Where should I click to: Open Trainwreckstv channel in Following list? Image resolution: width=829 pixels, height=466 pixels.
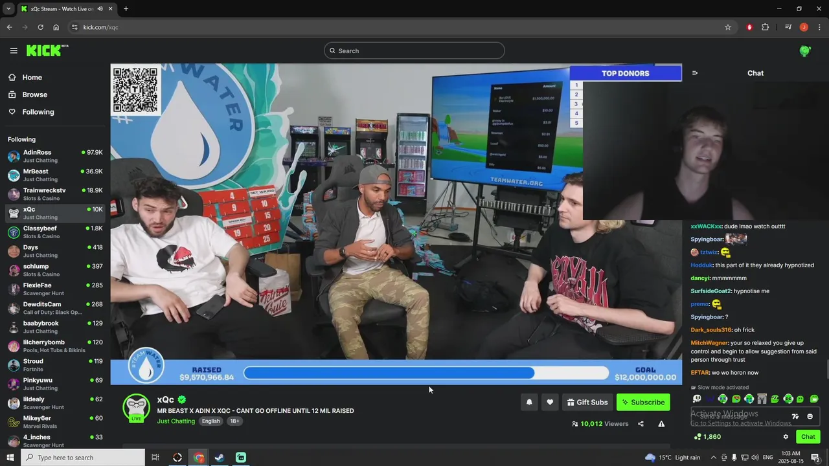(55, 194)
